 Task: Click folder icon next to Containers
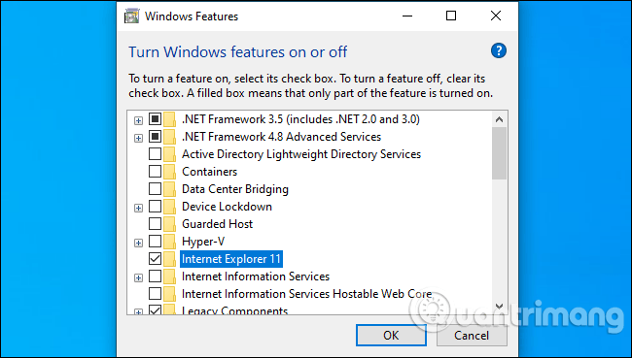coord(170,172)
